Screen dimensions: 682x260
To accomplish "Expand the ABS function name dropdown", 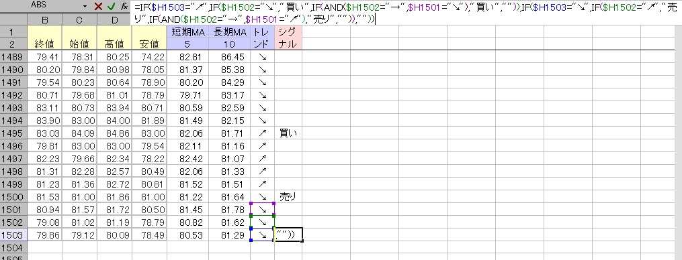I will pos(85,7).
